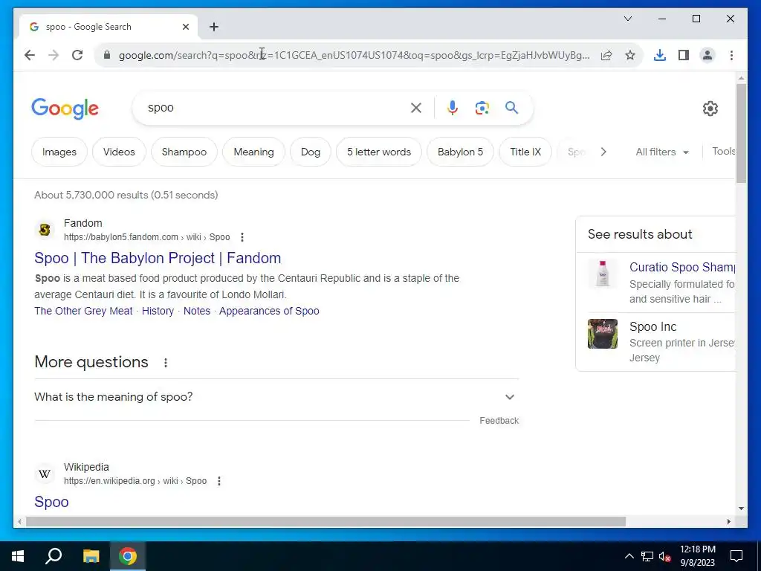The width and height of the screenshot is (761, 571).
Task: Bookmark this page with the star icon
Action: tap(630, 55)
